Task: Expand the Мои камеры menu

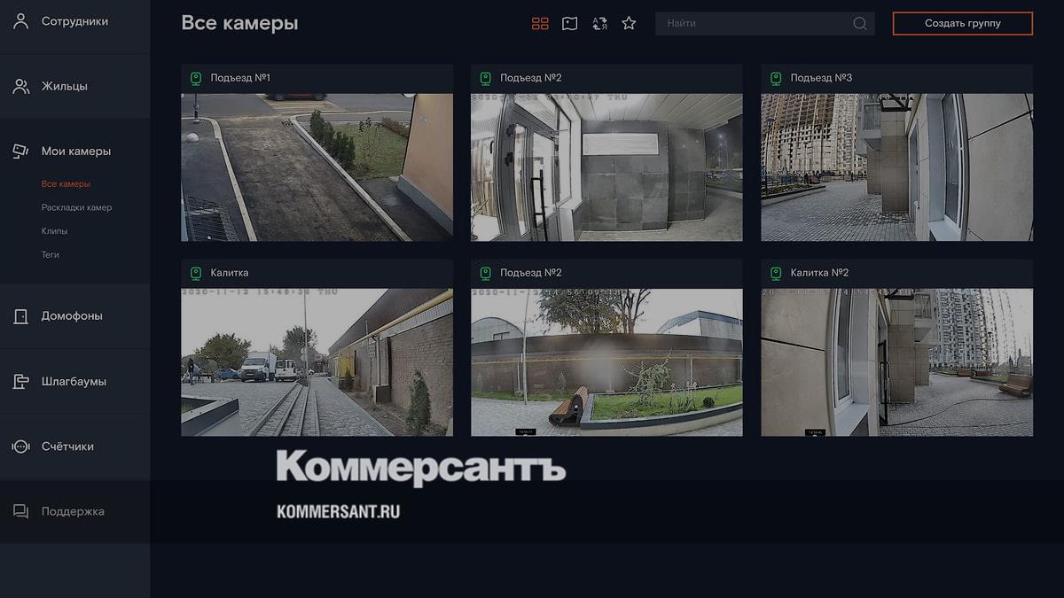Action: [x=75, y=151]
